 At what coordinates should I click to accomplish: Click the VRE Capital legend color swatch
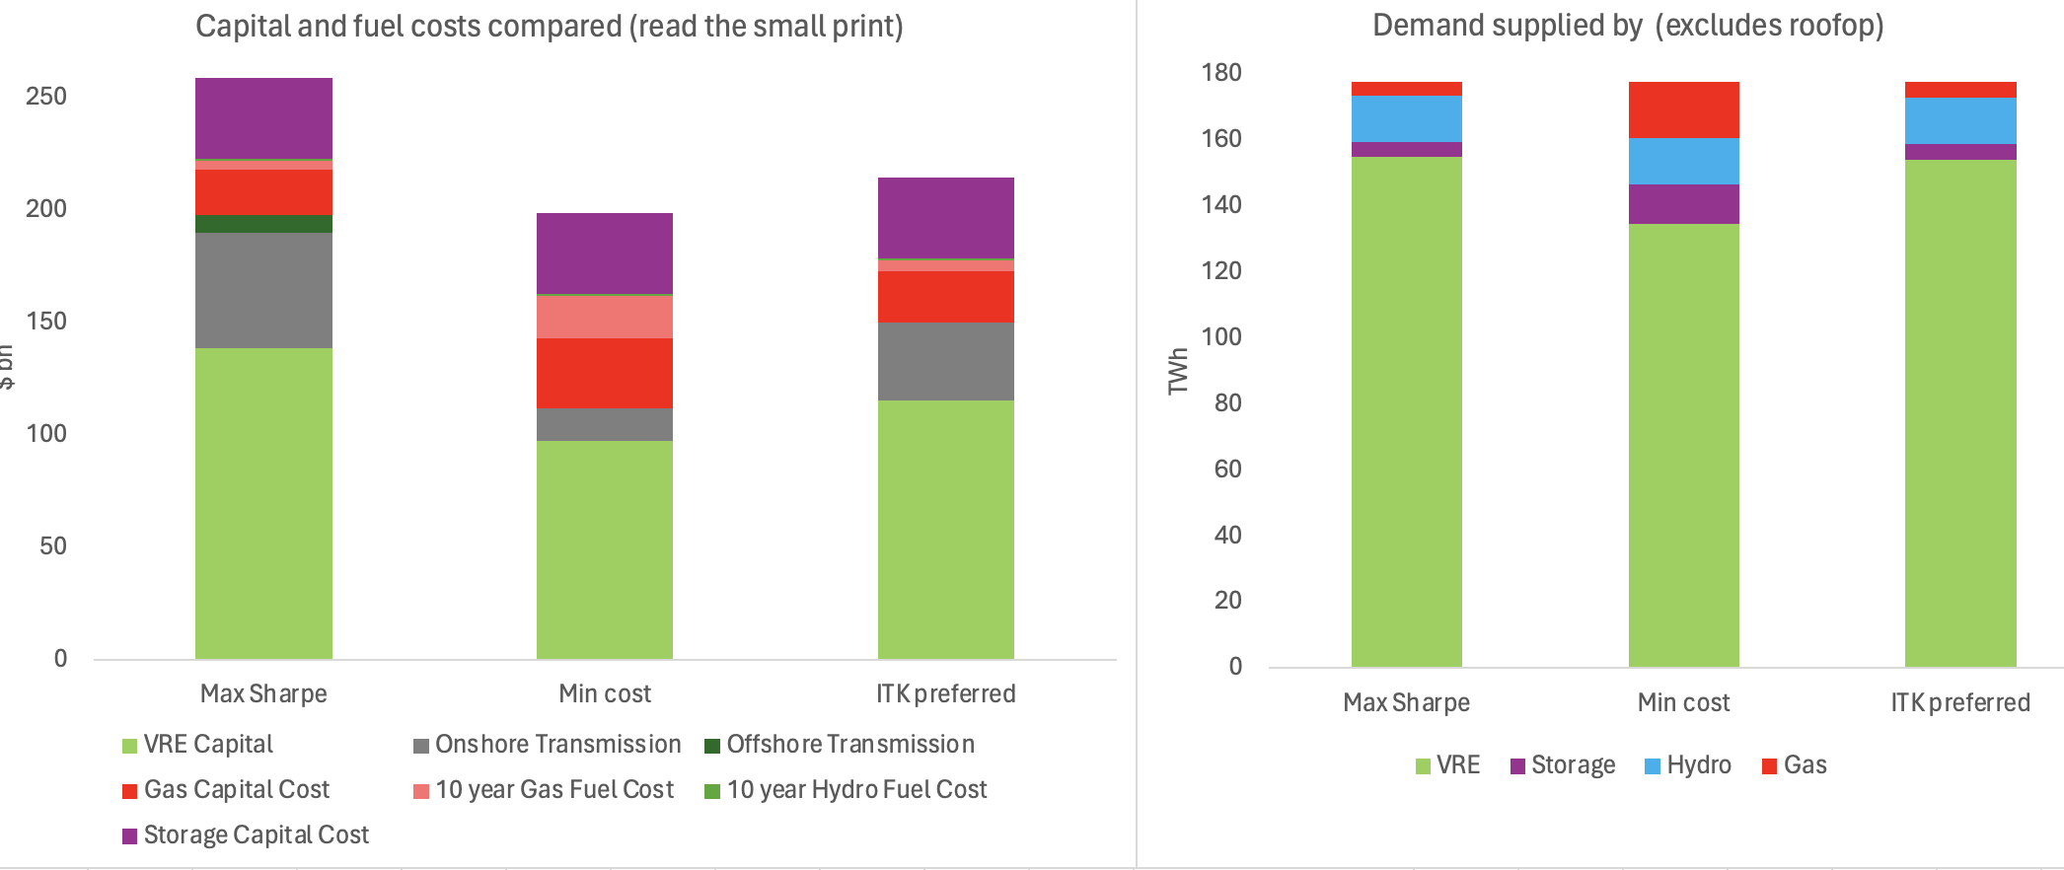(129, 746)
